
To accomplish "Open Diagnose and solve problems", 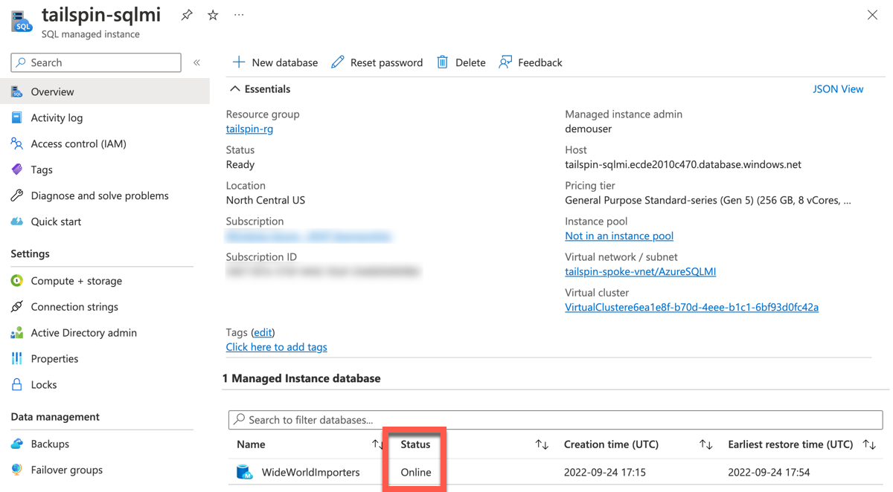I will tap(100, 195).
